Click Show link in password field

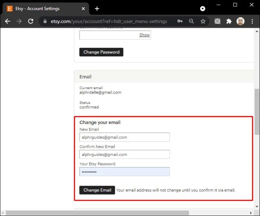coord(144,35)
